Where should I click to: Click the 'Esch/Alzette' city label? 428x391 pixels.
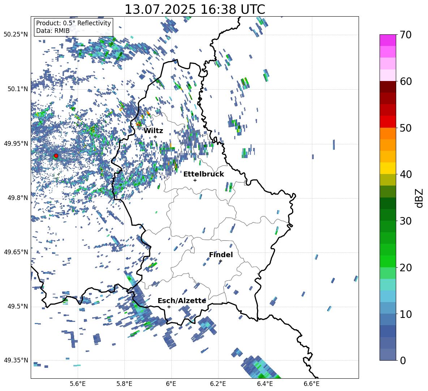coord(182,301)
